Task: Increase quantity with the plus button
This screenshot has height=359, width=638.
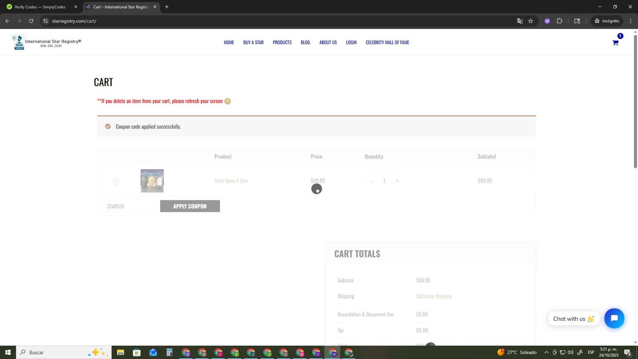Action: [x=397, y=181]
